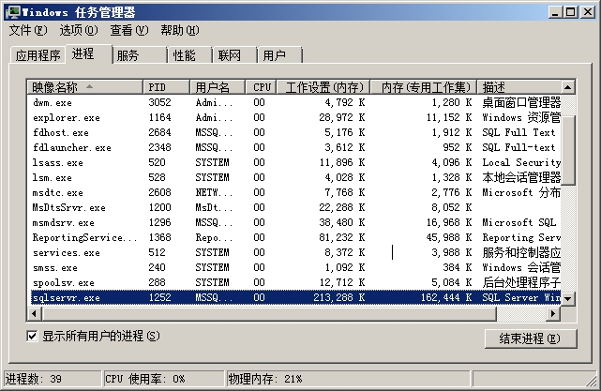The image size is (601, 391).
Task: Select the explorer.exe process row
Action: [295, 118]
